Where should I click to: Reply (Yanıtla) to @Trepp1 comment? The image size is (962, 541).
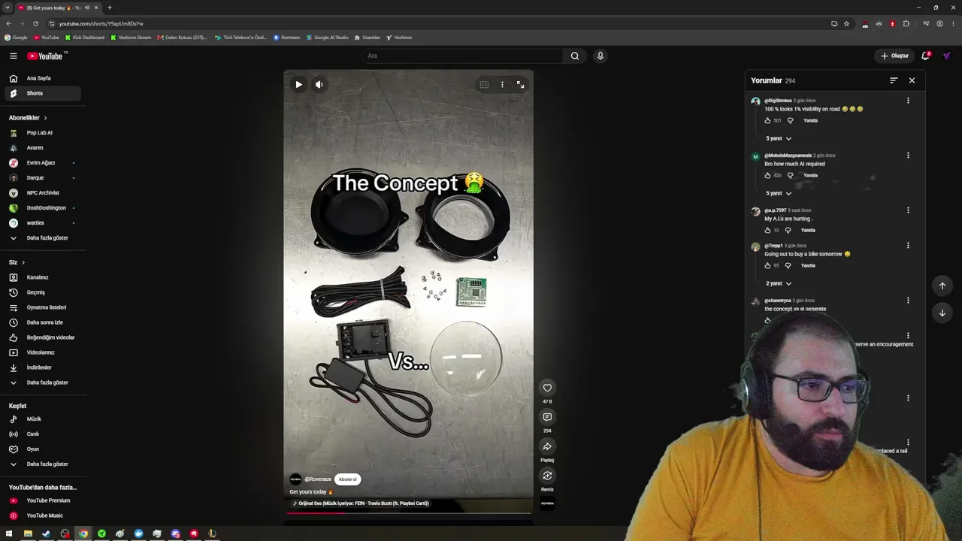808,265
